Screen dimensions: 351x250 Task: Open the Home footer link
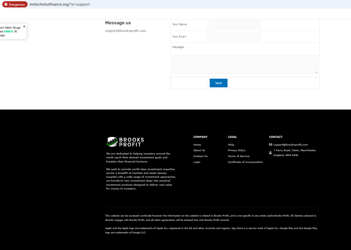197,145
